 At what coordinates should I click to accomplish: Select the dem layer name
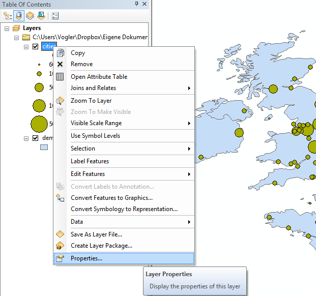coord(47,138)
